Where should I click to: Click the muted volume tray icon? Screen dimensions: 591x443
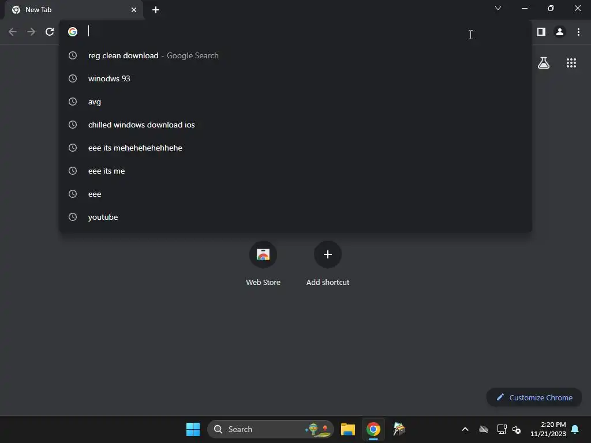coord(517,429)
